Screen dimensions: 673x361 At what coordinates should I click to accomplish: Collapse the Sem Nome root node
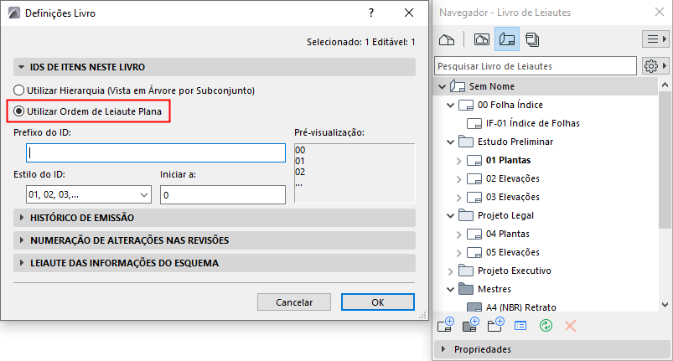(x=442, y=86)
